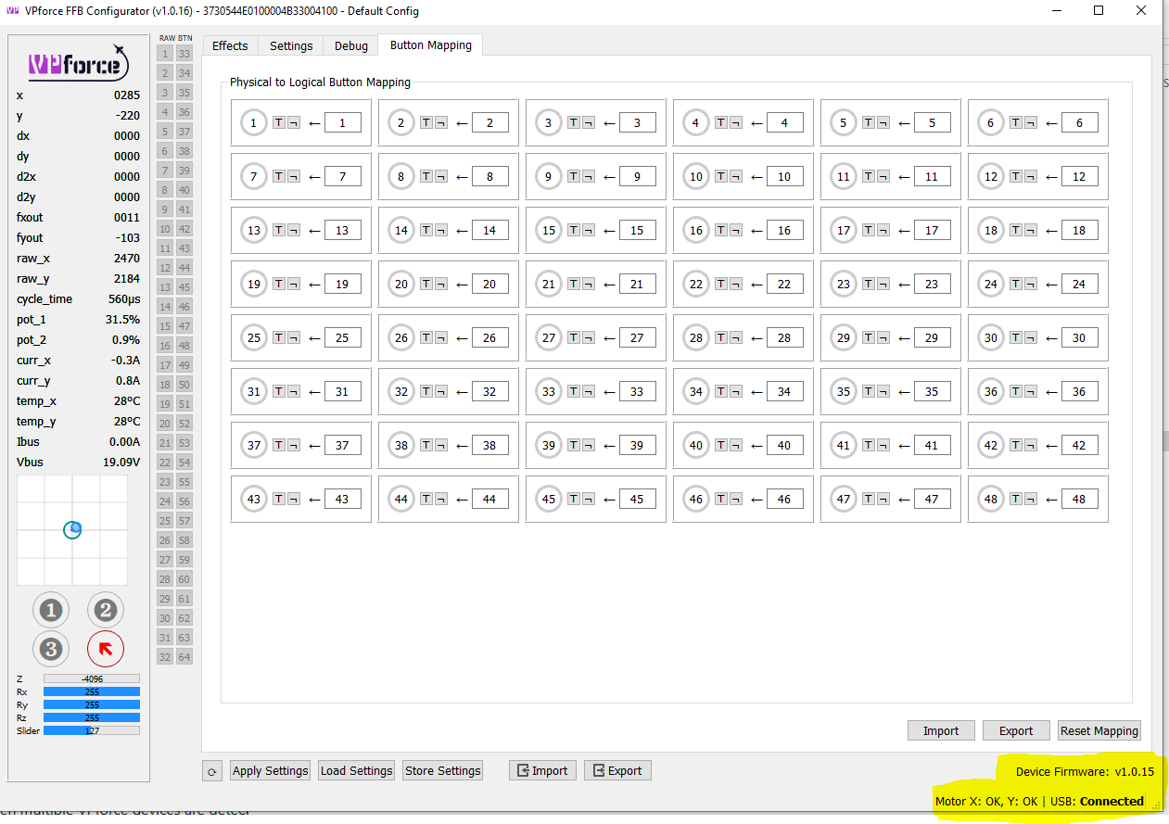Click RAW BTN indicator square 1
Viewport: 1169px width, 824px height.
[x=165, y=53]
